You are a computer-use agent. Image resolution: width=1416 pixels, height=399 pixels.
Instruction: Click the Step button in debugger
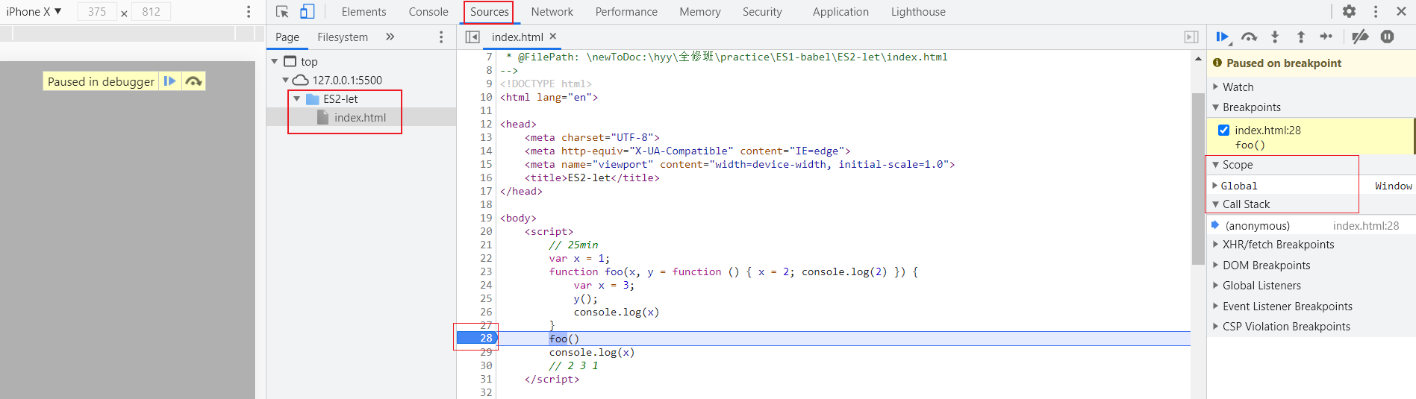click(x=1326, y=37)
